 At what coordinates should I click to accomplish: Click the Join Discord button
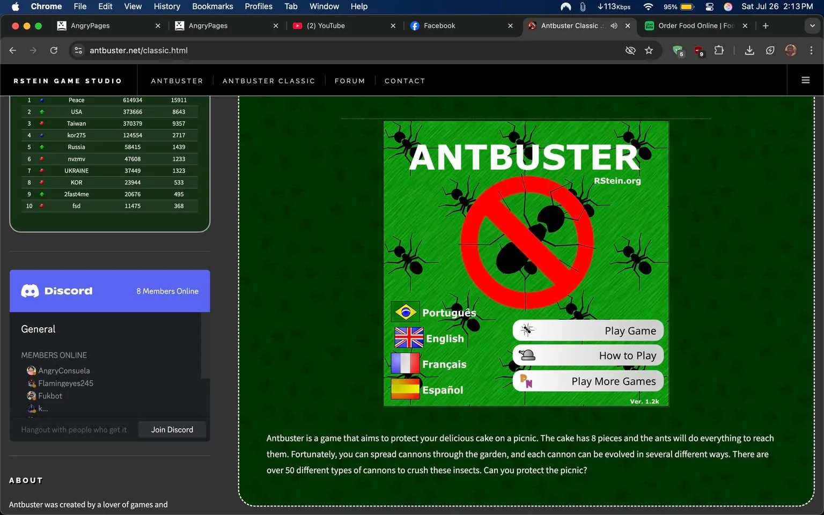coord(172,429)
